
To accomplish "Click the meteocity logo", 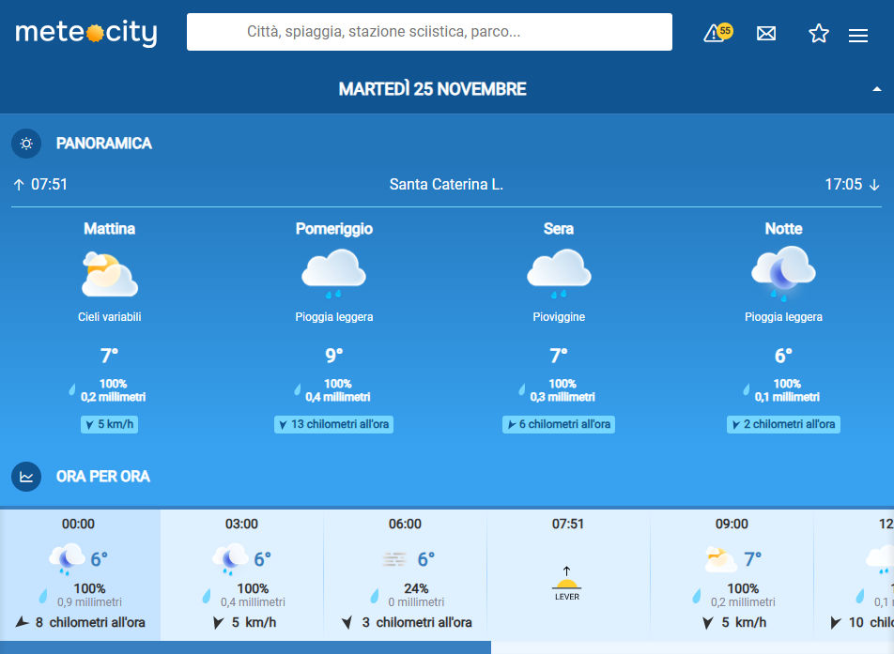I will coord(86,33).
